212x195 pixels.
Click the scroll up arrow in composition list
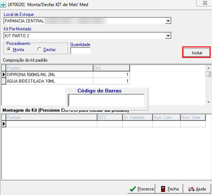pos(209,68)
